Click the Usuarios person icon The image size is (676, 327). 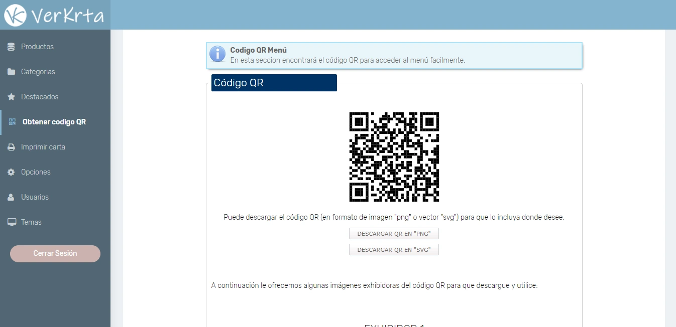tap(11, 197)
